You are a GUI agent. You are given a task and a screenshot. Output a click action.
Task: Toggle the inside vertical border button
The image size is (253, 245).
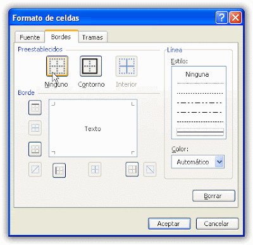coord(95,169)
